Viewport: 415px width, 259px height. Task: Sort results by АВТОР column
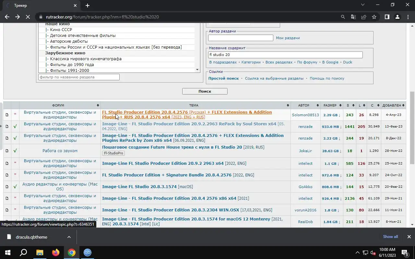(305, 105)
